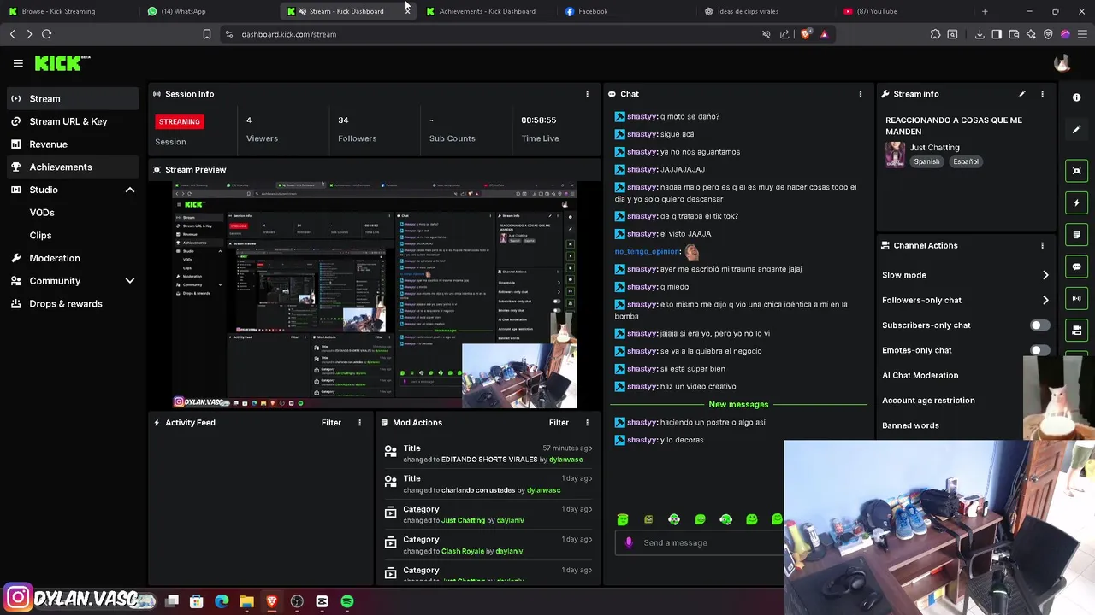Switch to Facebook browser tab

[x=624, y=11]
